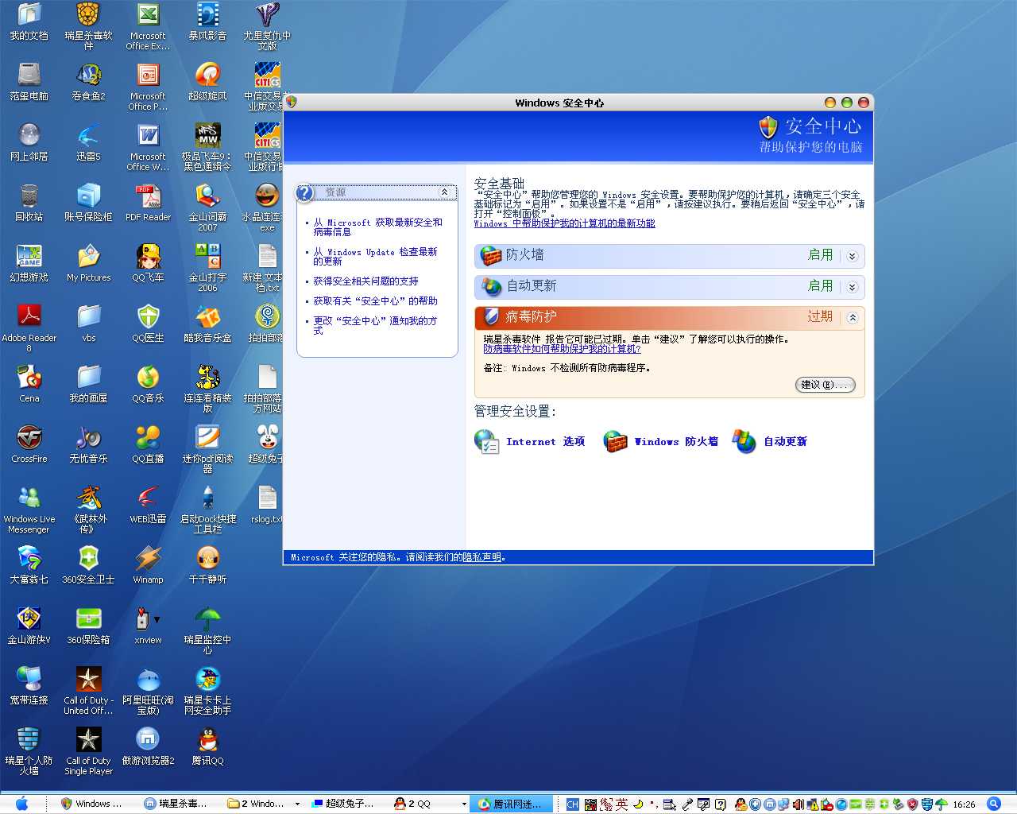Collapse the 资源 sidebar panel
1017x814 pixels.
(x=444, y=192)
